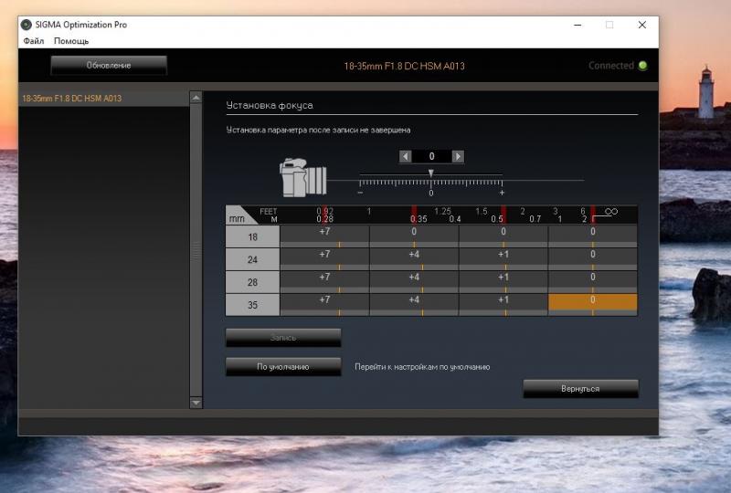Click the scroll up arrow in lens list
The image size is (731, 493).
(196, 98)
